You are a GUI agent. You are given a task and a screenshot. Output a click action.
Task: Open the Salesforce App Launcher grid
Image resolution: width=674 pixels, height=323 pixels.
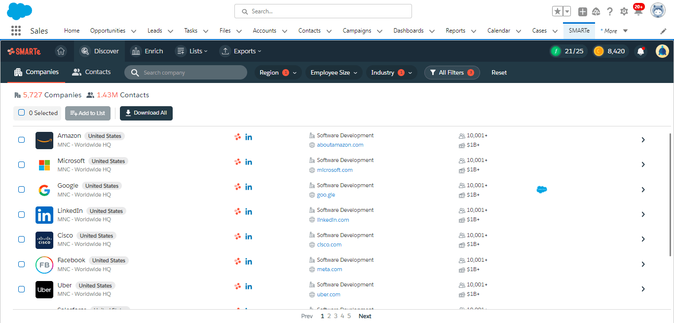pos(16,31)
